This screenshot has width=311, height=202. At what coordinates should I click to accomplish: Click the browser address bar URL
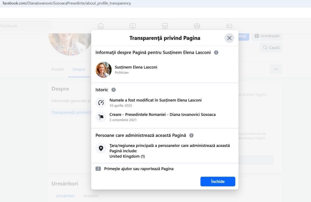tap(67, 3)
